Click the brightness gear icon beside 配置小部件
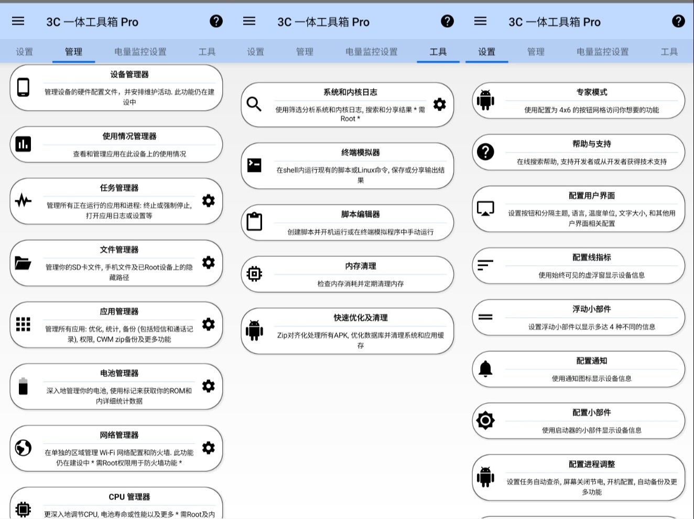The height and width of the screenshot is (519, 694). coord(485,420)
